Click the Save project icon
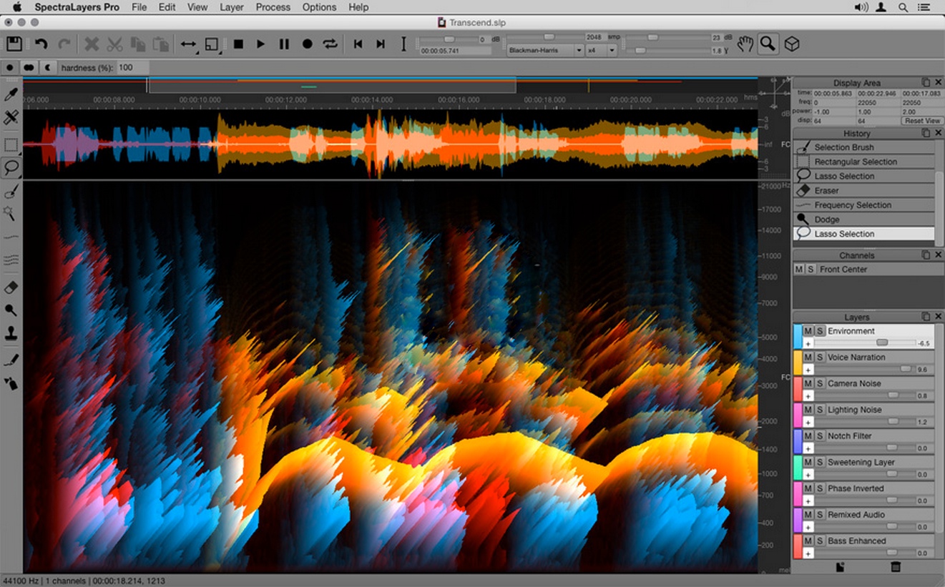The height and width of the screenshot is (587, 945). [x=14, y=44]
